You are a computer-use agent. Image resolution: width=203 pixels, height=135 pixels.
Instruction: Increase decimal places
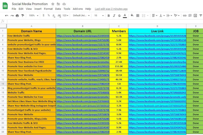pos(59,15)
